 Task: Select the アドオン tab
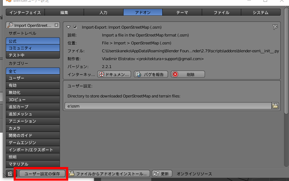pyautogui.click(x=143, y=13)
